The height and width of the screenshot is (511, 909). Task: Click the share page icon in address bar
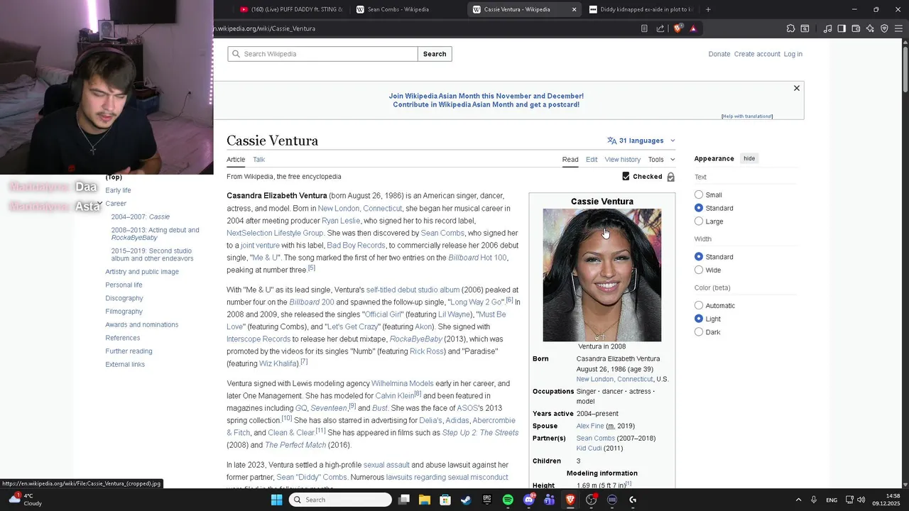[x=660, y=28]
